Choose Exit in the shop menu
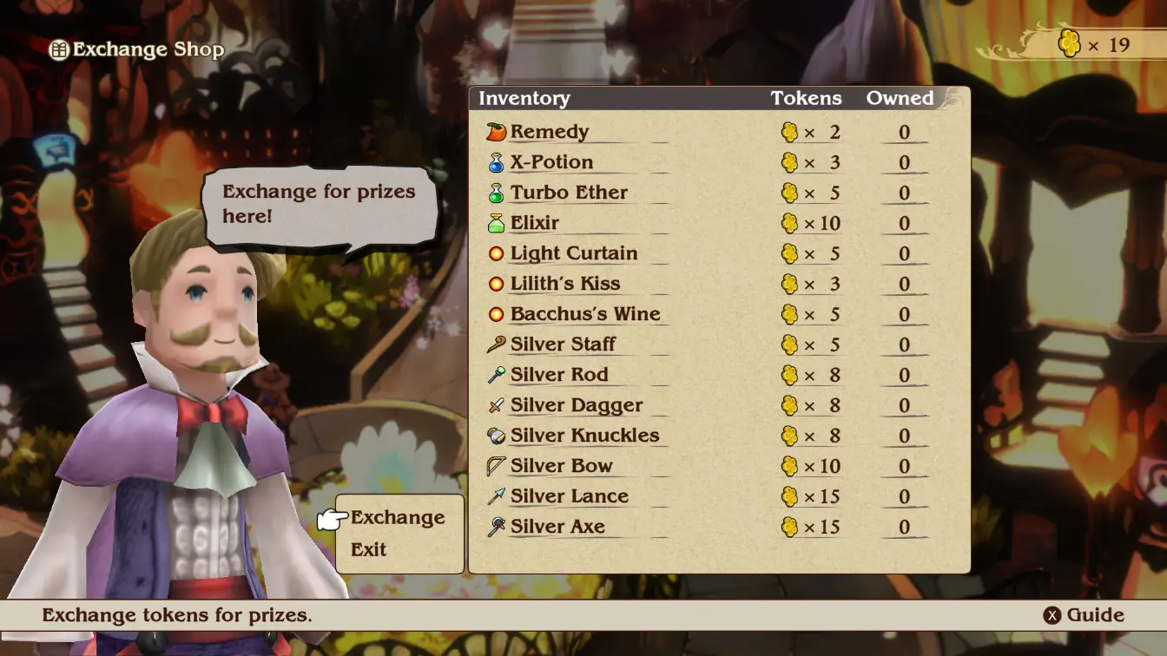 [369, 549]
